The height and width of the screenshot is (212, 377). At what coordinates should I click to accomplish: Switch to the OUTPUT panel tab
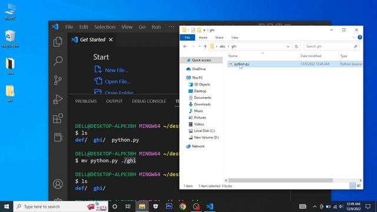114,101
